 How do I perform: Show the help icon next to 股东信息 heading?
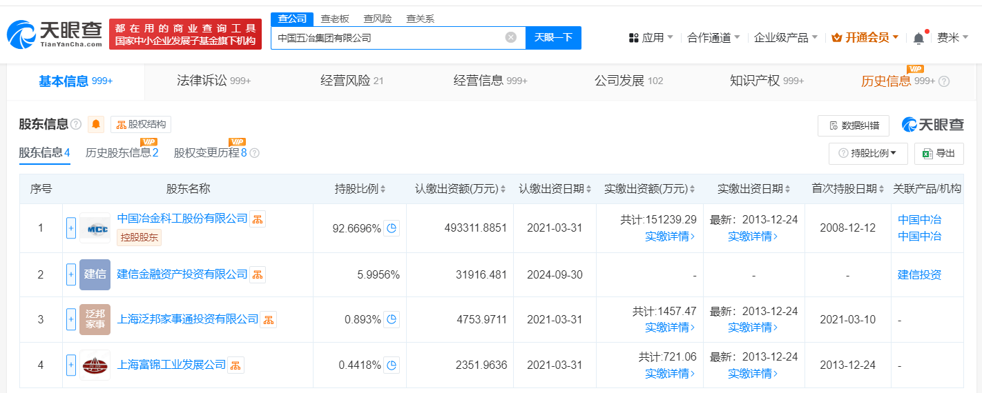point(76,124)
